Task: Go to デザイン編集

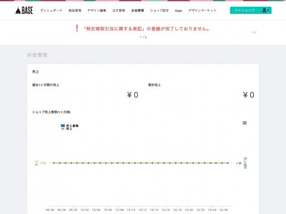Action: click(97, 11)
